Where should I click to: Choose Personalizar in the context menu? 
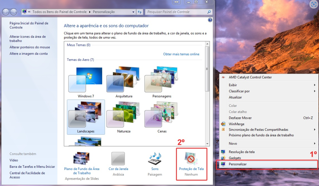(238, 164)
